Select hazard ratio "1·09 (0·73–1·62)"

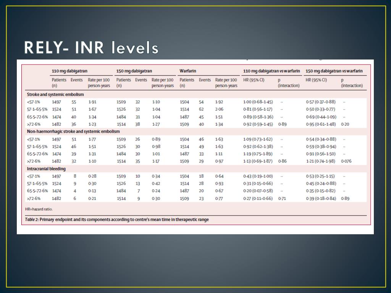[x=258, y=139]
